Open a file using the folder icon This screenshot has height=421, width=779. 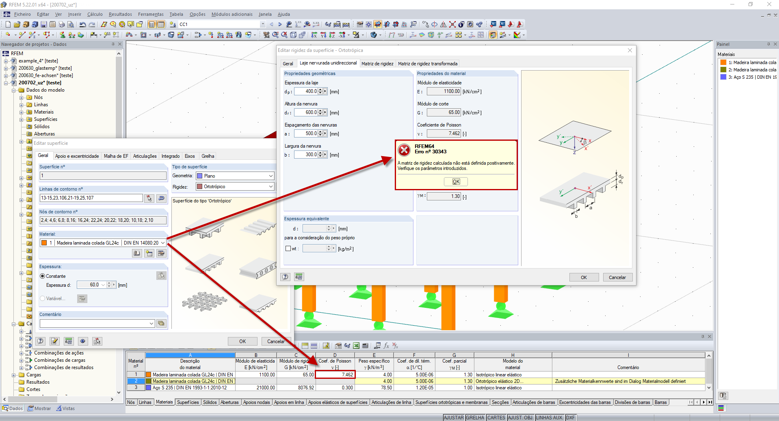coord(17,24)
